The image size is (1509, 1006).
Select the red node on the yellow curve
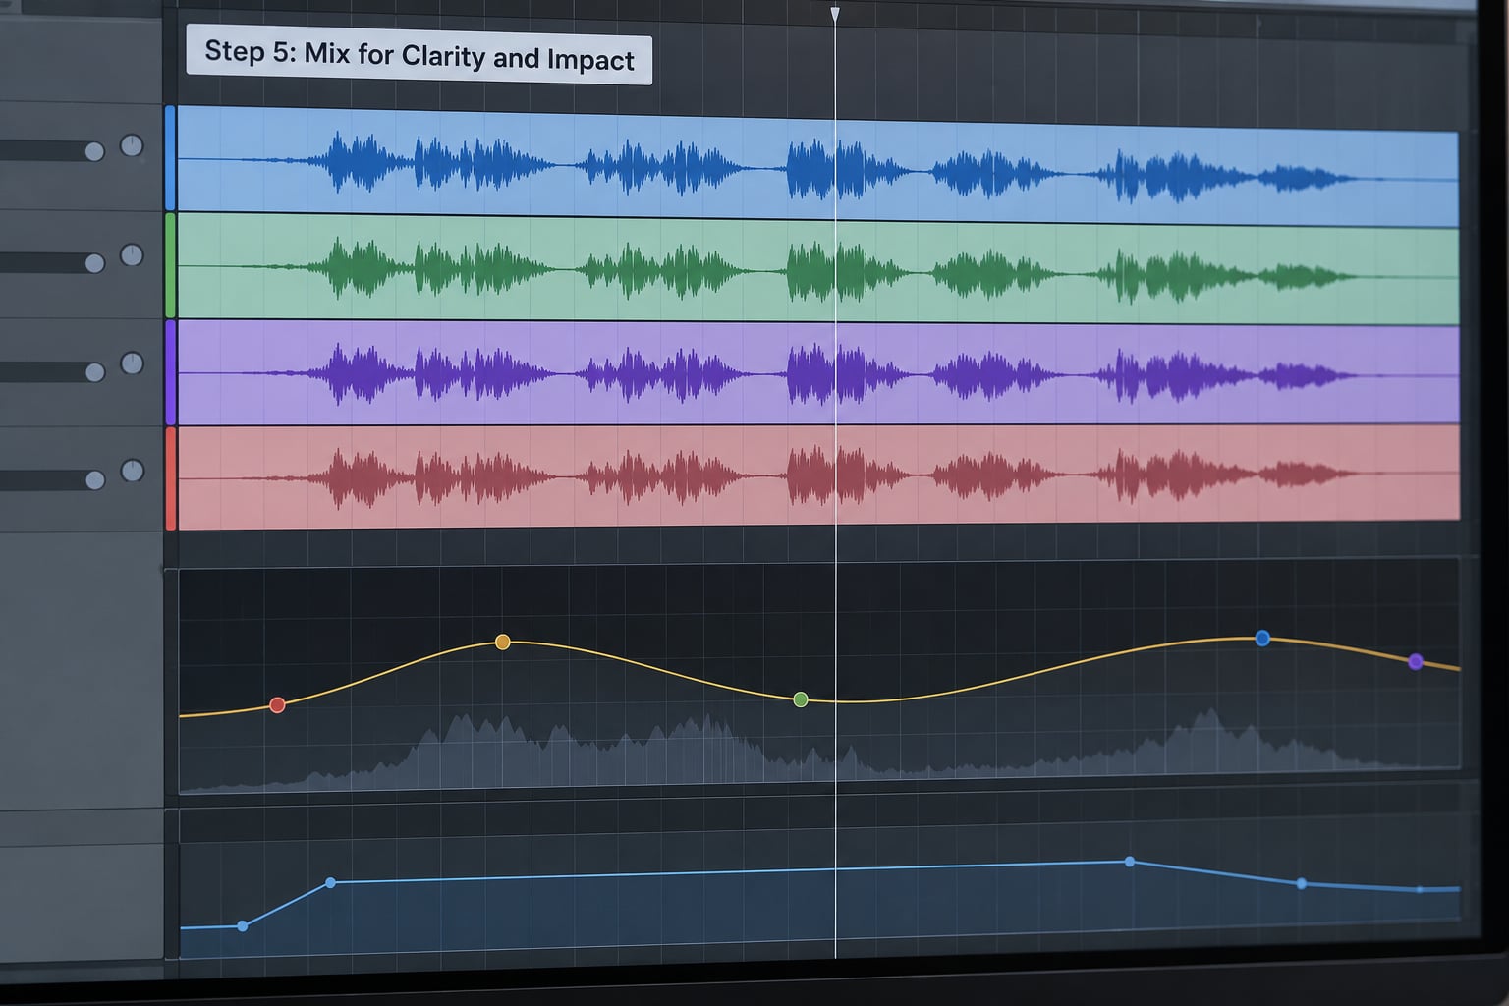click(277, 704)
